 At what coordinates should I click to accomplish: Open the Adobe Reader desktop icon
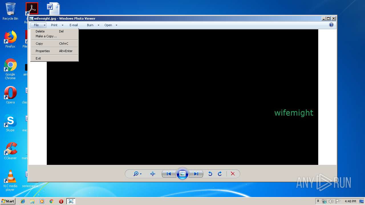pos(32,9)
